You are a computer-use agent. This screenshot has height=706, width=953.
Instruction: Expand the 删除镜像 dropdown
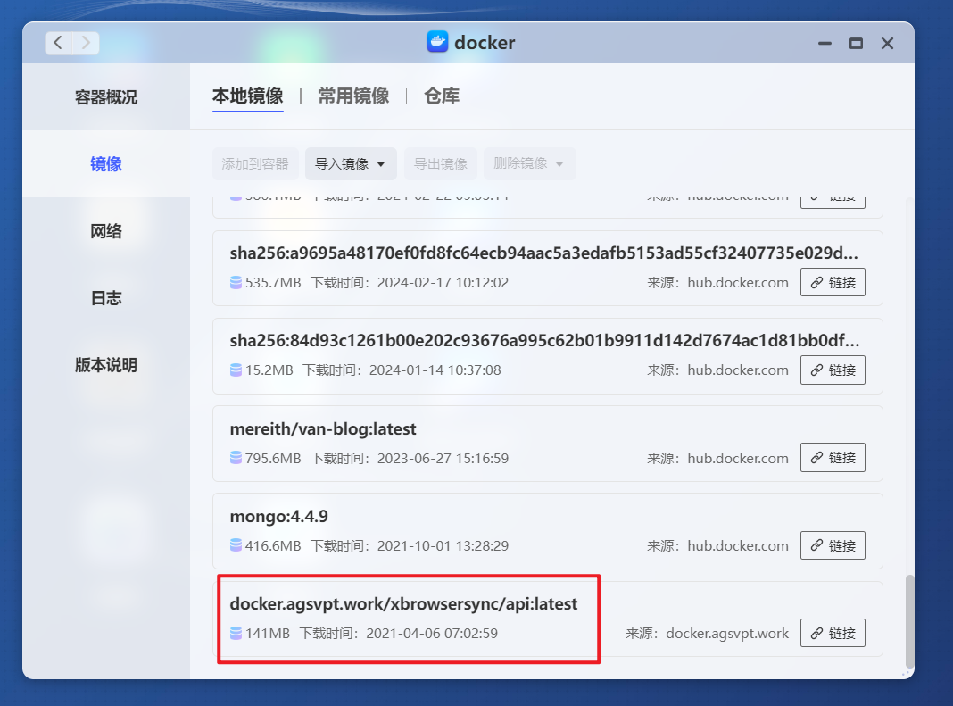(529, 163)
